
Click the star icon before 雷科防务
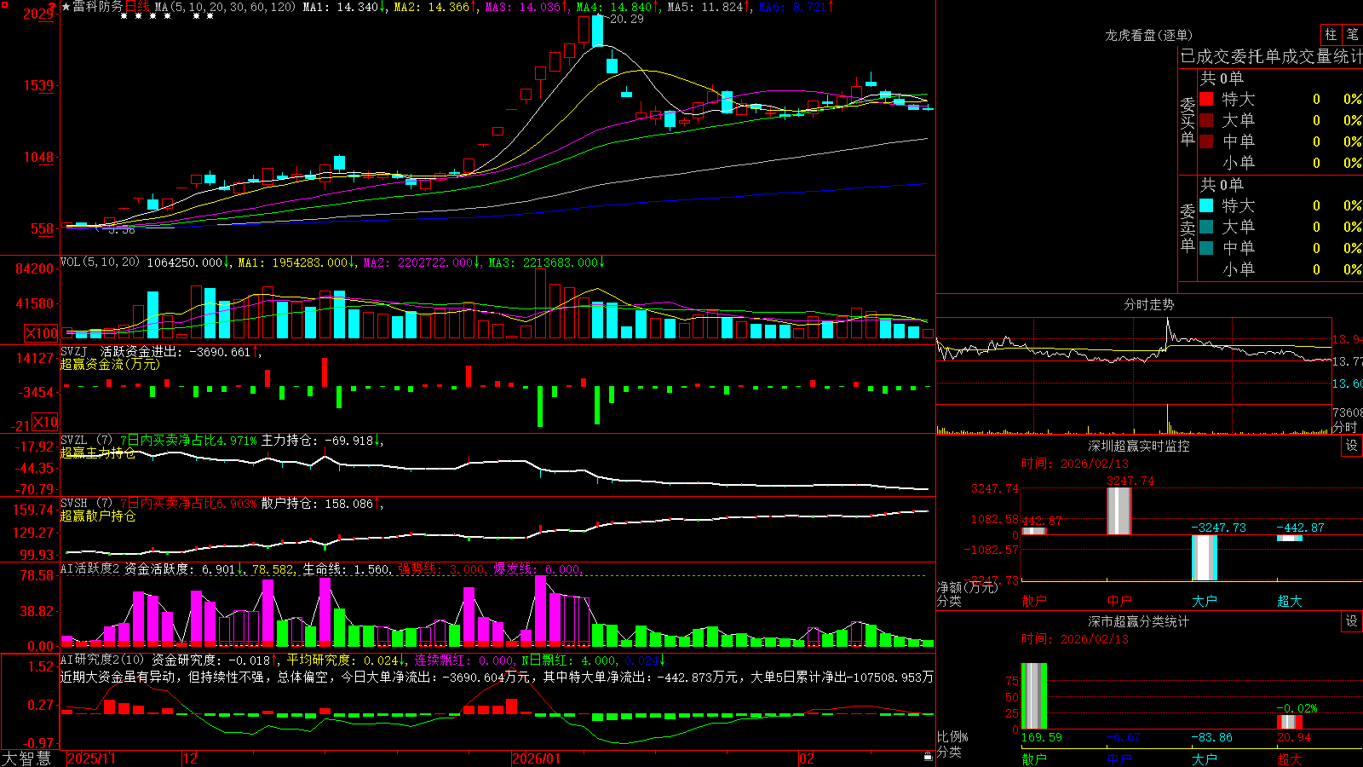pyautogui.click(x=66, y=7)
